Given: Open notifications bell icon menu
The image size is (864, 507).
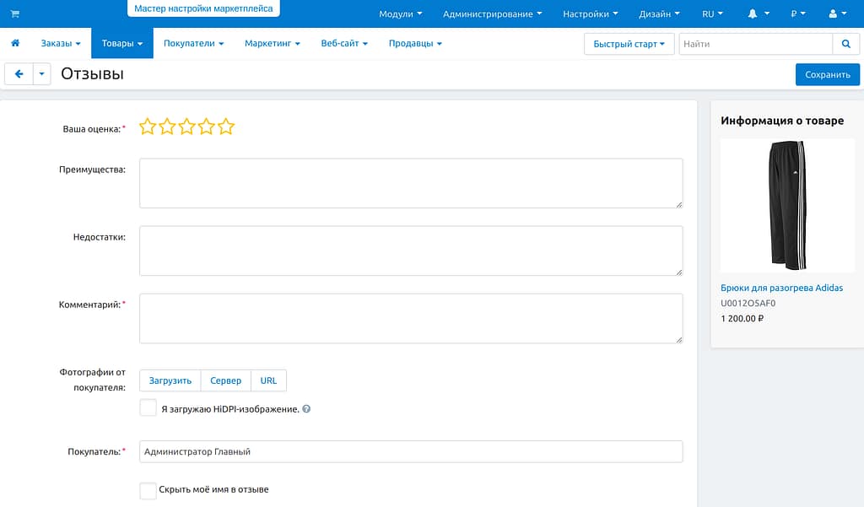Looking at the screenshot, I should [758, 14].
